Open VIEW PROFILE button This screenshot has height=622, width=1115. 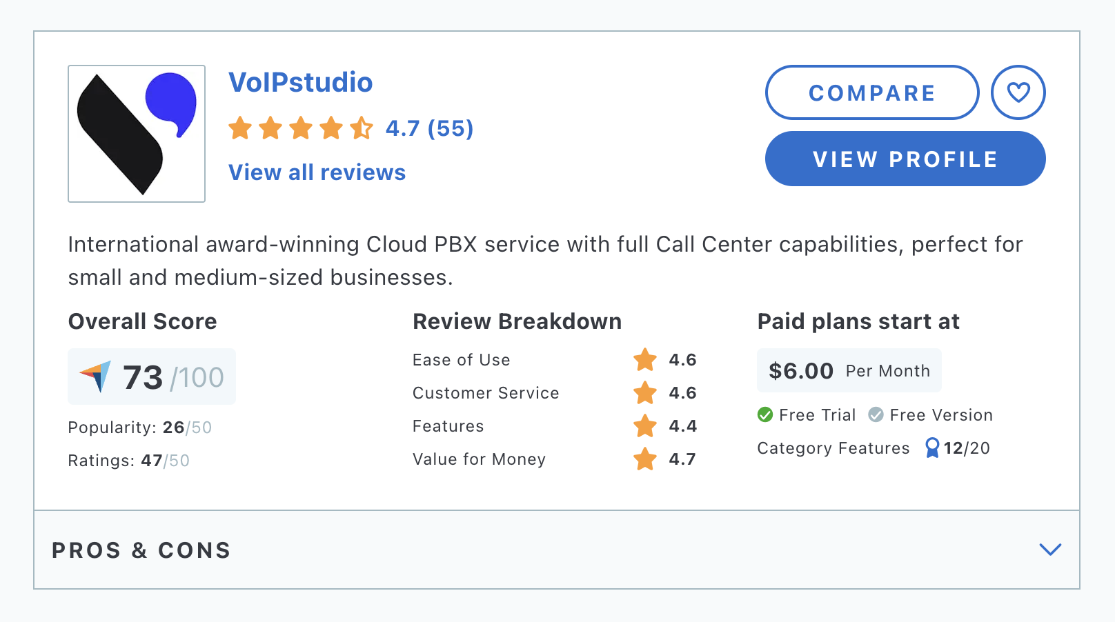[x=905, y=159]
